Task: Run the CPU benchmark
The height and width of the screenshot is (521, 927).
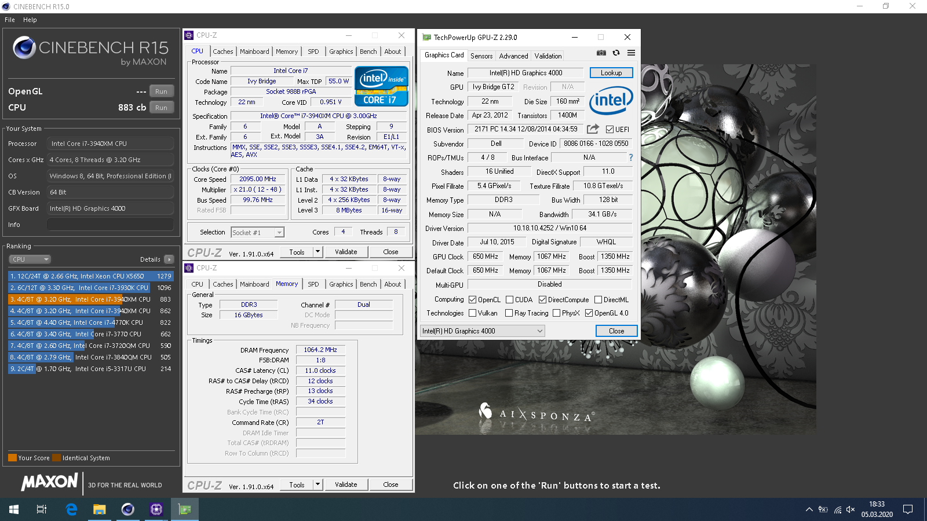Action: pyautogui.click(x=161, y=108)
